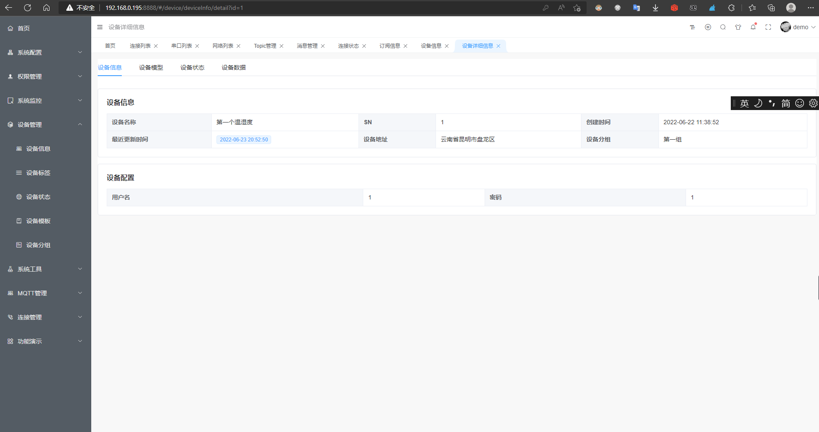Click the browser back arrow
819x432 pixels.
(9, 8)
